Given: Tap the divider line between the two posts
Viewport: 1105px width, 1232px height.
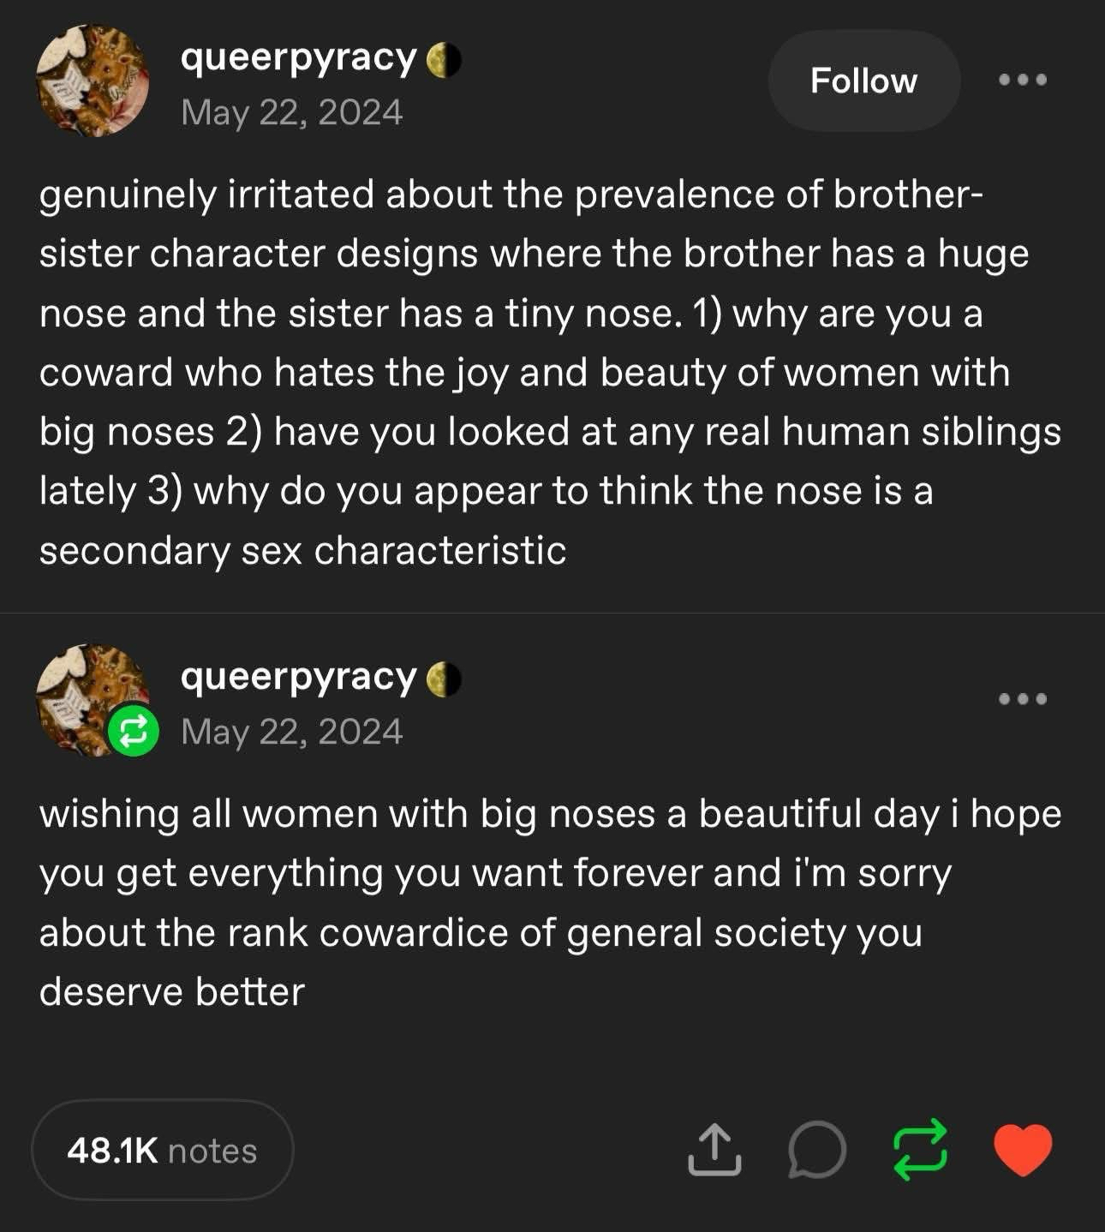Looking at the screenshot, I should click(x=552, y=613).
